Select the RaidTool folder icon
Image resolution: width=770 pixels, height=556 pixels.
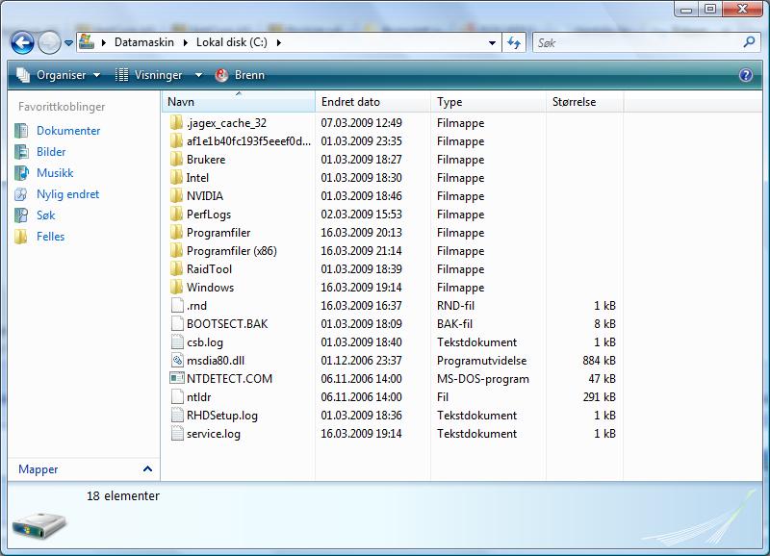(x=177, y=269)
